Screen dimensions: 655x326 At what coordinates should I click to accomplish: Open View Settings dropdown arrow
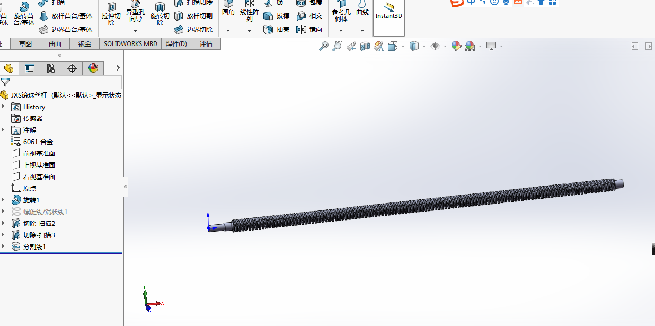coord(501,47)
